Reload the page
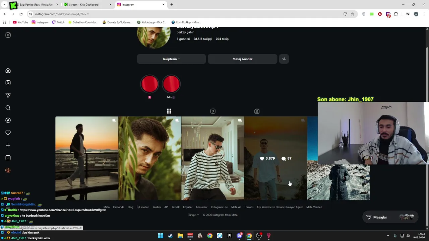429x241 pixels. 21,14
